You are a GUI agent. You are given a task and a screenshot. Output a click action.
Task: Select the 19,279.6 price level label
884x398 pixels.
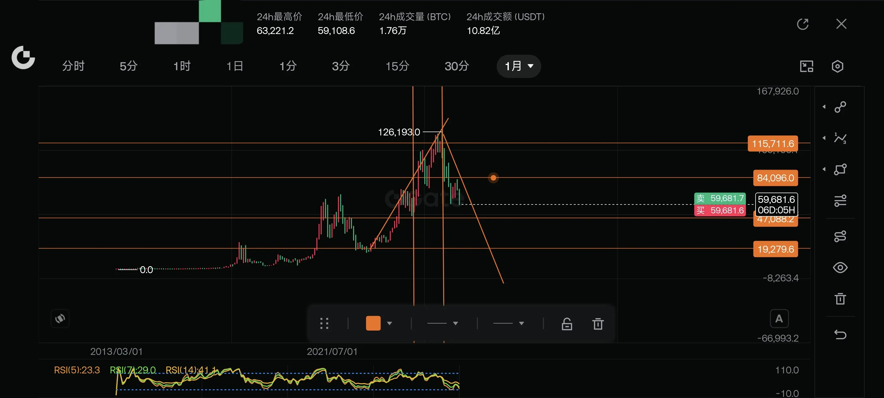click(x=775, y=249)
